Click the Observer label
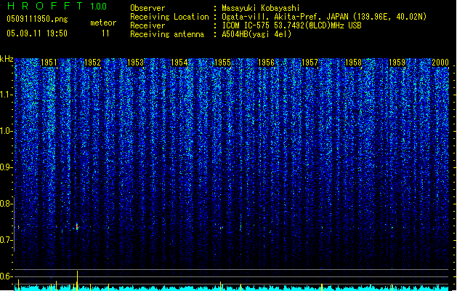Viewport: 457px width, 291px height. pos(147,8)
